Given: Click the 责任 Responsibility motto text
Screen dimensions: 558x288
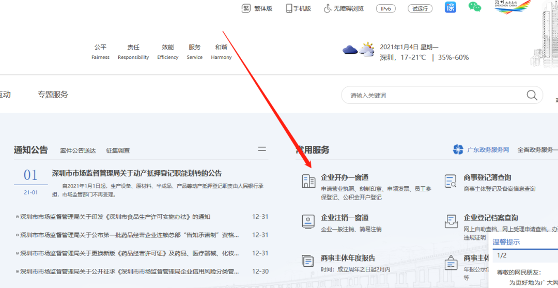Looking at the screenshot, I should (x=133, y=52).
